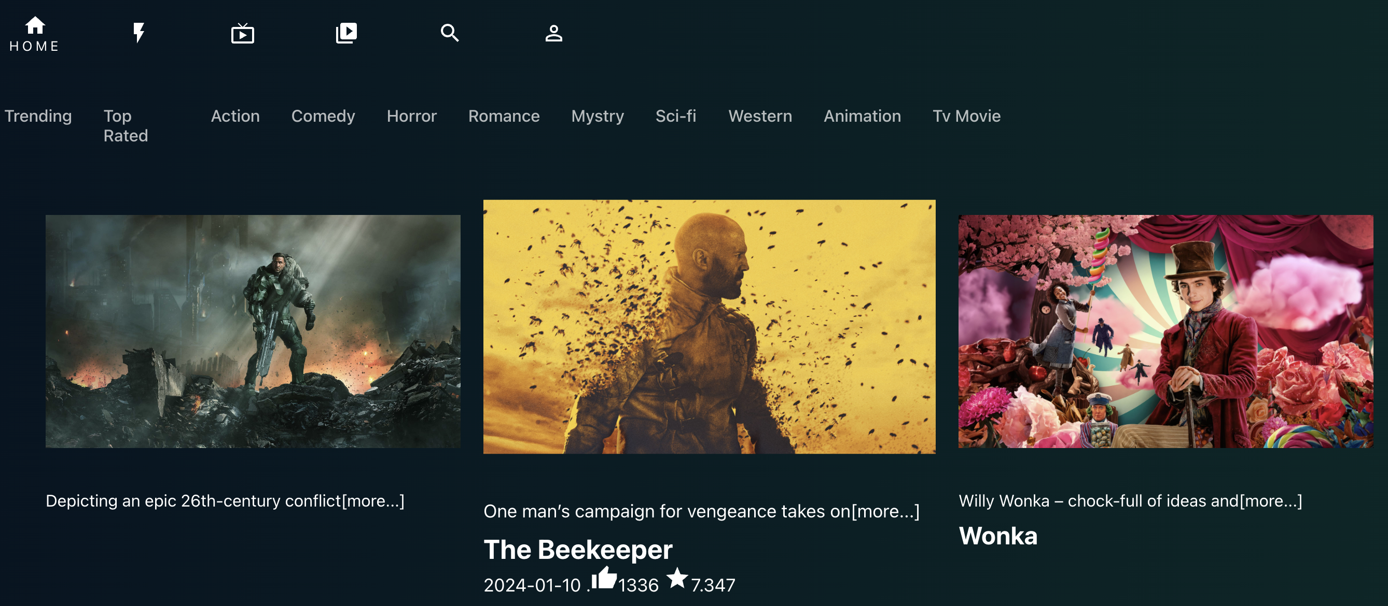Select the Western genre
This screenshot has height=606, width=1388.
pyautogui.click(x=760, y=116)
